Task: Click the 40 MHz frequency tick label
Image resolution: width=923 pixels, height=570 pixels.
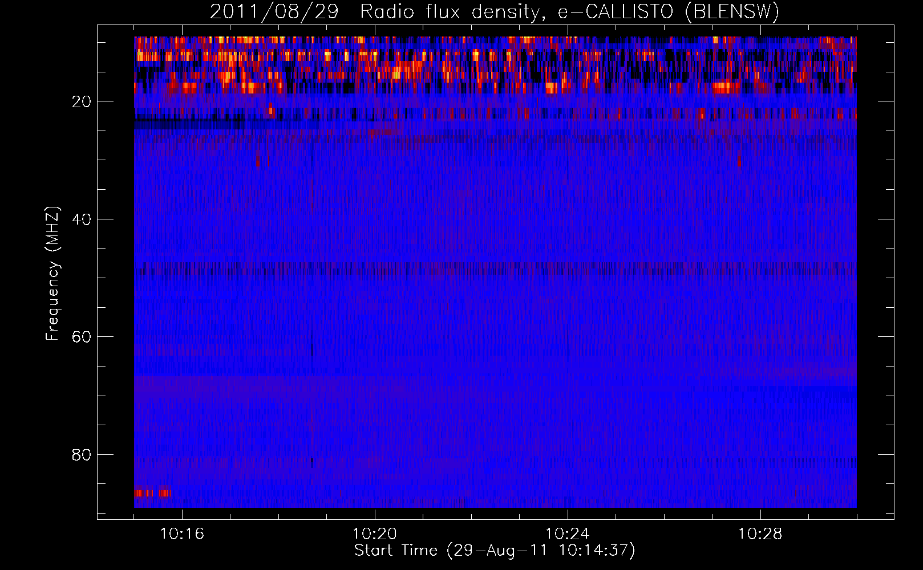Action: click(x=82, y=219)
